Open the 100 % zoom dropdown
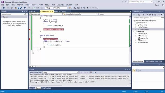Viewport: 165px width, 93px height. click(32, 66)
